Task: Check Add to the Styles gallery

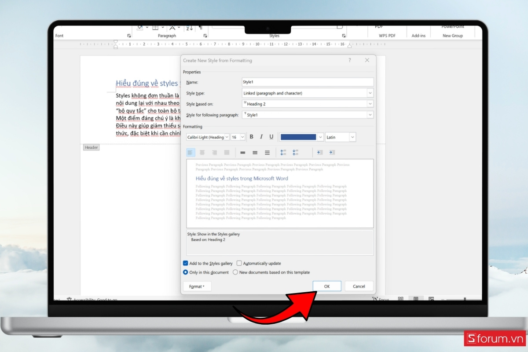Action: pyautogui.click(x=185, y=263)
